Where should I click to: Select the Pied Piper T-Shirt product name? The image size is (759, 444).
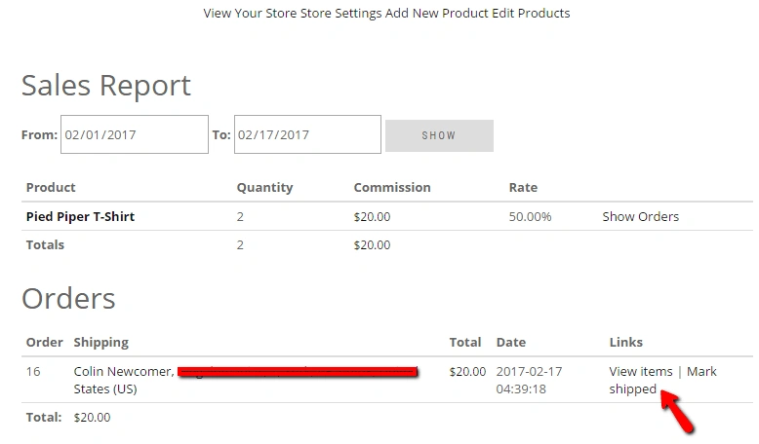(80, 216)
